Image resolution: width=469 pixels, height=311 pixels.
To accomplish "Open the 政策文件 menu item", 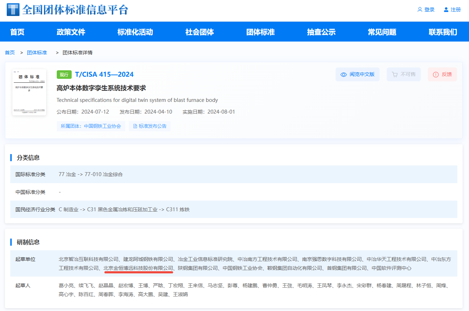I will (x=71, y=32).
